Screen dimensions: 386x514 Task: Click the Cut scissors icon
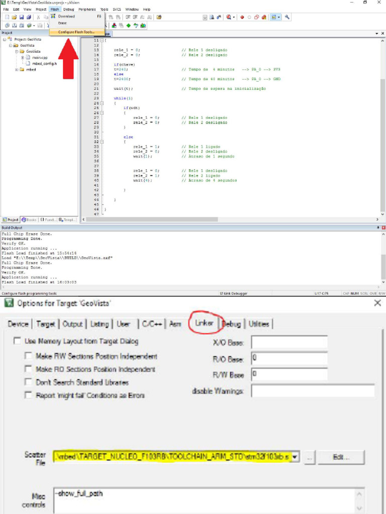(38, 17)
